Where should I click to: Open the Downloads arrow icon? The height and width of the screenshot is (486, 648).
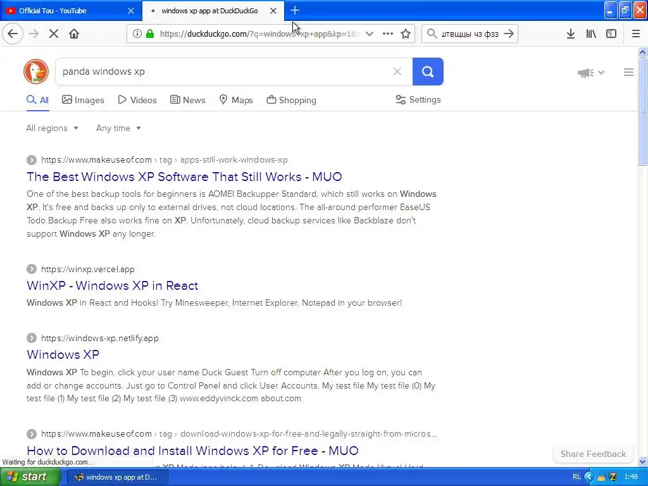point(571,34)
